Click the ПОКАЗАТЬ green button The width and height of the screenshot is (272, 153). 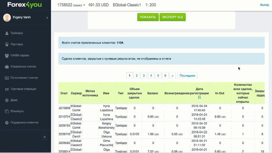[x=148, y=17]
